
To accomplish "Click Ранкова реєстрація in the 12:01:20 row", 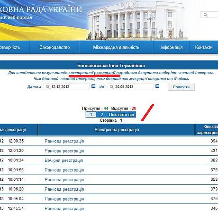I will (64, 151).
